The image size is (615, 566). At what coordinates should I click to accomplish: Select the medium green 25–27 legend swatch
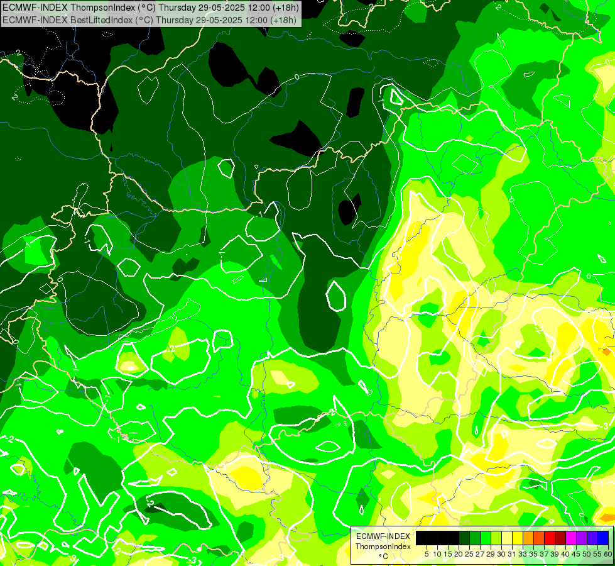(475, 538)
